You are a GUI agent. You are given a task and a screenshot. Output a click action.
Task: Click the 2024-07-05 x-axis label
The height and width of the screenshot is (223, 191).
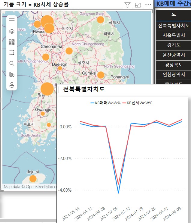[x=109, y=213]
